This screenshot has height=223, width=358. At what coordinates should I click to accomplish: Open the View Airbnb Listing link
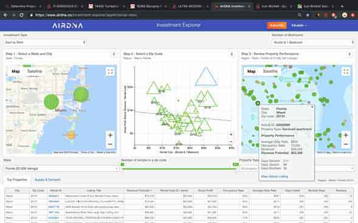(x=275, y=176)
